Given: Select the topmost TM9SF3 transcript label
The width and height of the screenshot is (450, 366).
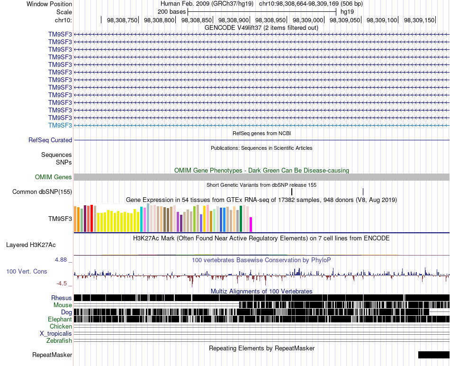Looking at the screenshot, I should pos(60,35).
